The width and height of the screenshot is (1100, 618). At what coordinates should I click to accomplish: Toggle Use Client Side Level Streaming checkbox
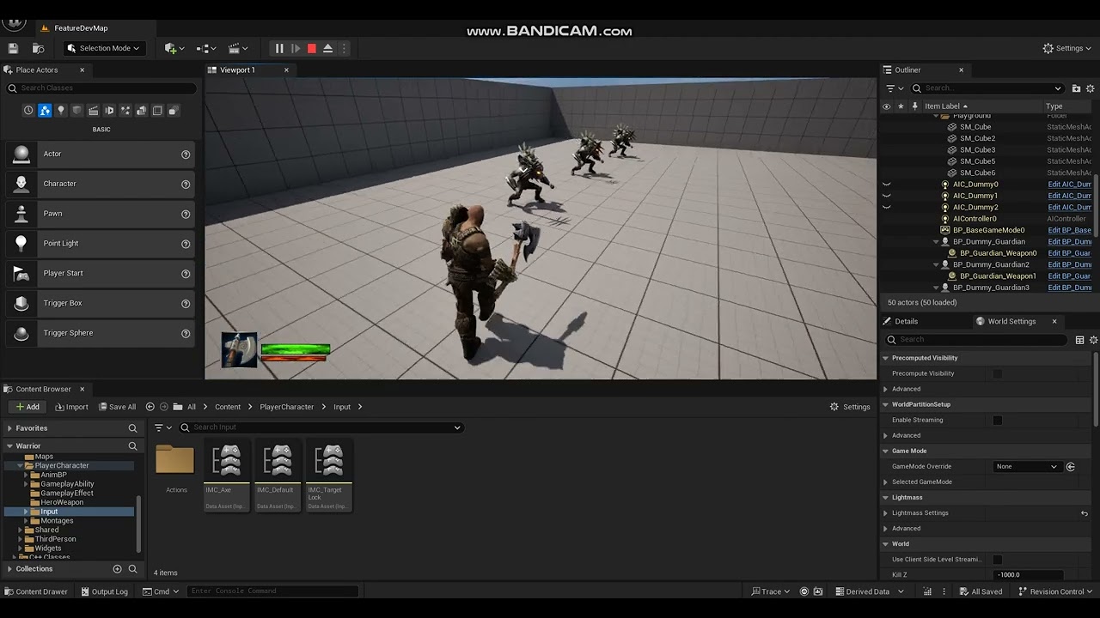pos(997,560)
